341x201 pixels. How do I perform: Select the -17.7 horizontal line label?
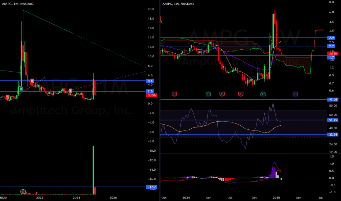[x=151, y=187]
